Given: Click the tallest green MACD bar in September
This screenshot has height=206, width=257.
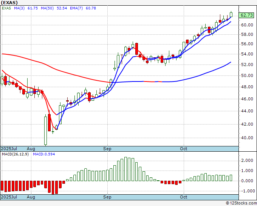Looking at the screenshot, I should (x=126, y=169).
